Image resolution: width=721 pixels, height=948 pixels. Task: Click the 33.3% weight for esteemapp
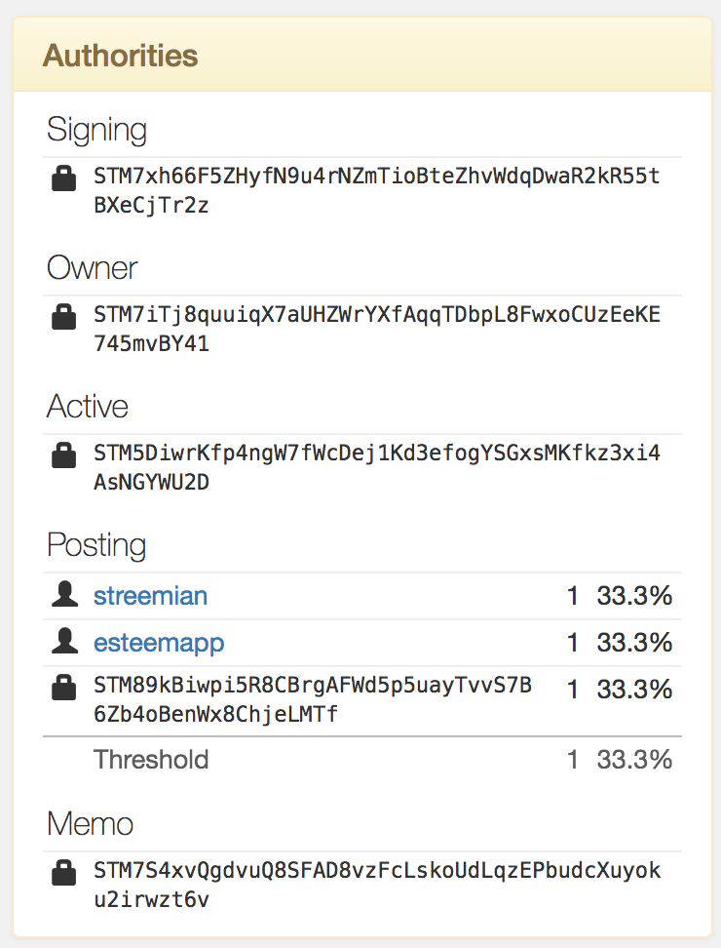coord(634,642)
